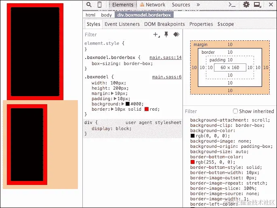Image resolution: width=277 pixels, height=208 pixels.
Task: Click the display: block declaration
Action: tap(111, 128)
